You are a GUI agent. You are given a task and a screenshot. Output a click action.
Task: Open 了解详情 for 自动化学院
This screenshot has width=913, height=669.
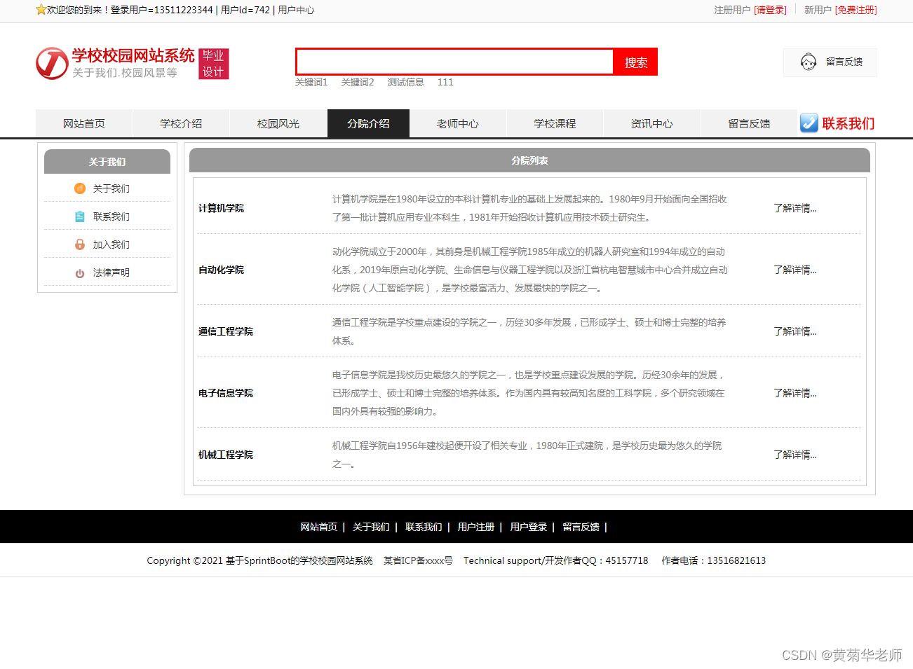[794, 270]
